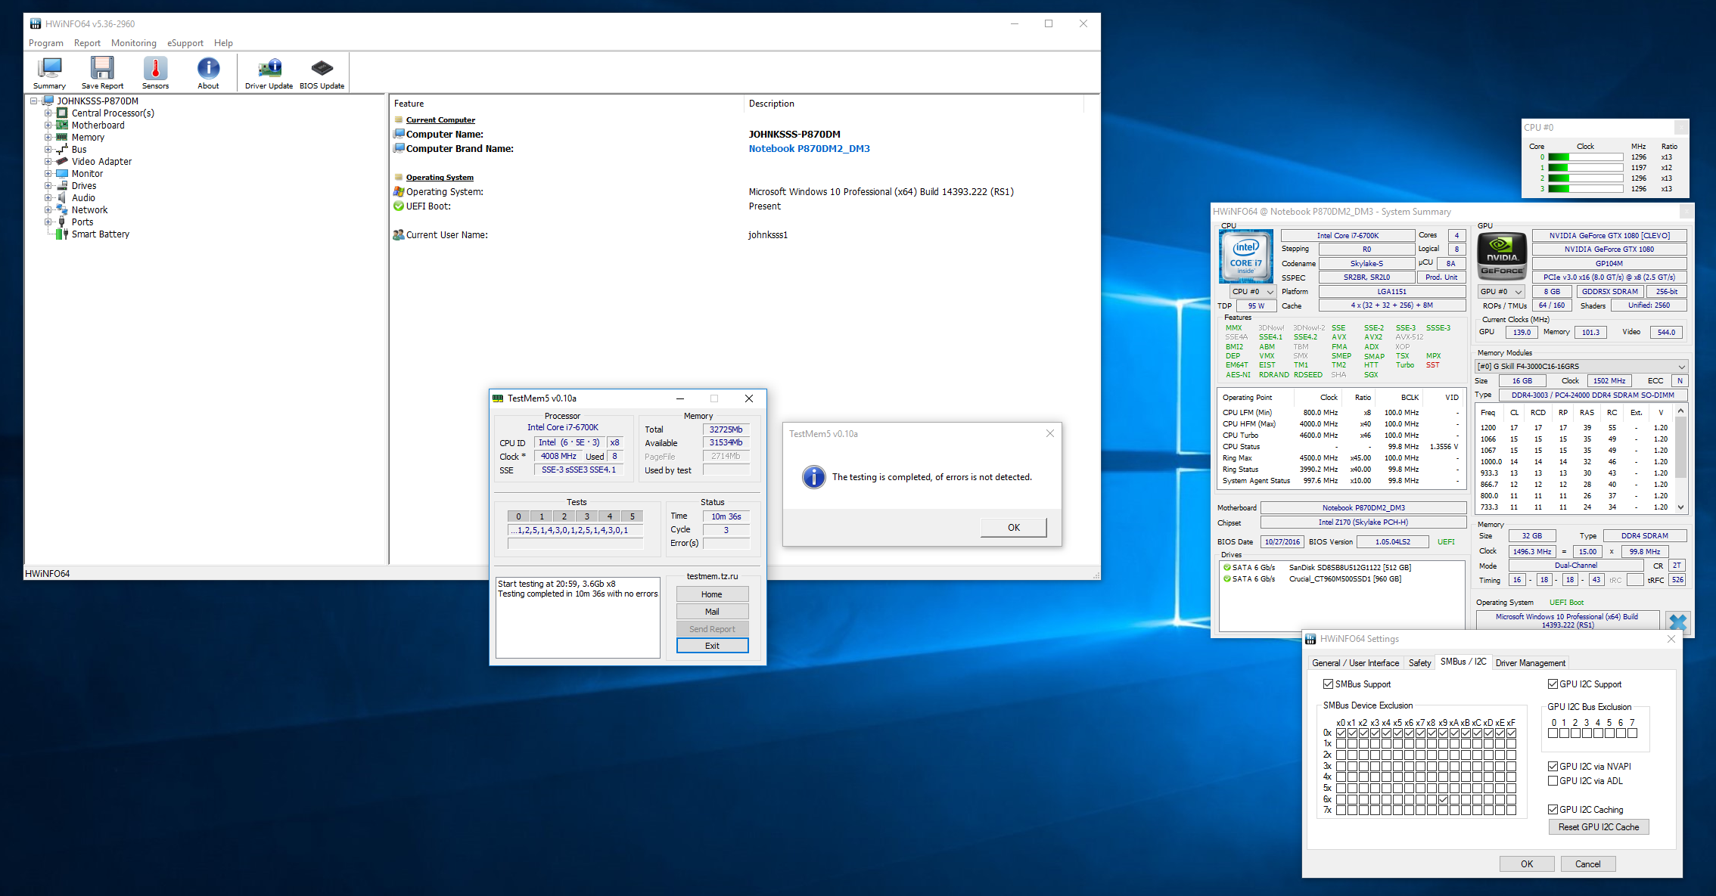The width and height of the screenshot is (1716, 896).
Task: Open the memory module G Skill dropdown
Action: coord(1581,366)
